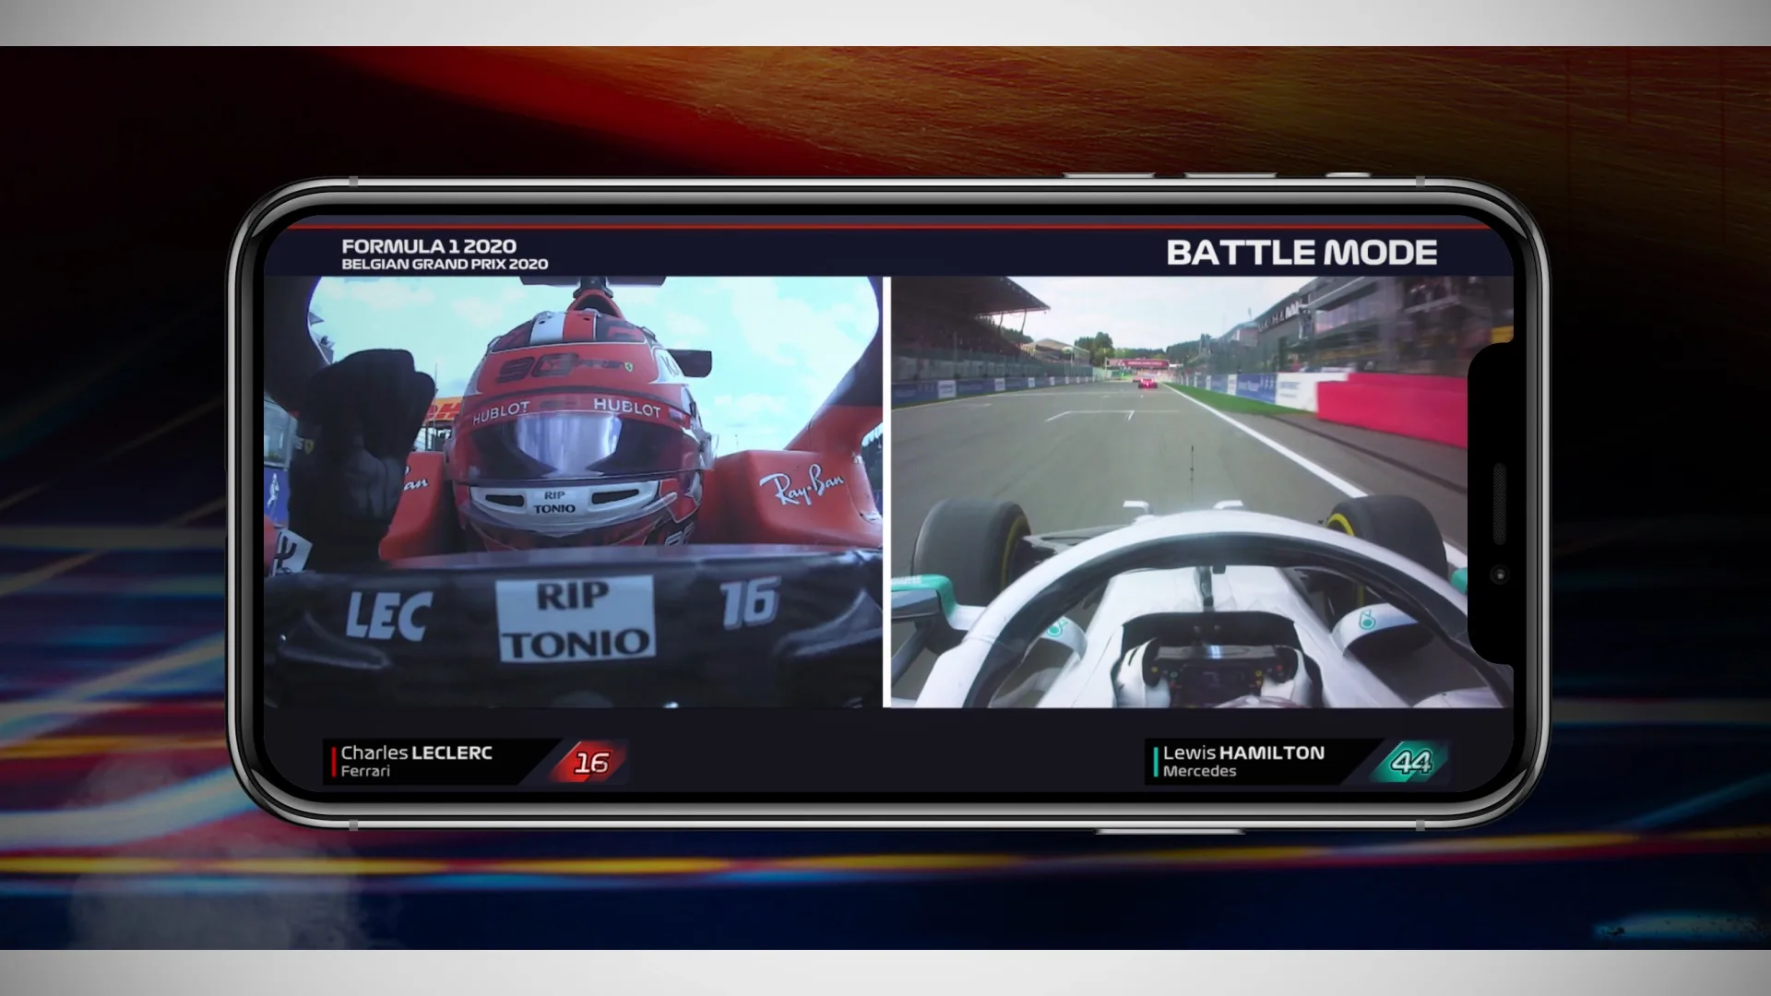Viewport: 1771px width, 996px height.
Task: Tap the phone's earpiece speaker slot
Action: pyautogui.click(x=1499, y=504)
